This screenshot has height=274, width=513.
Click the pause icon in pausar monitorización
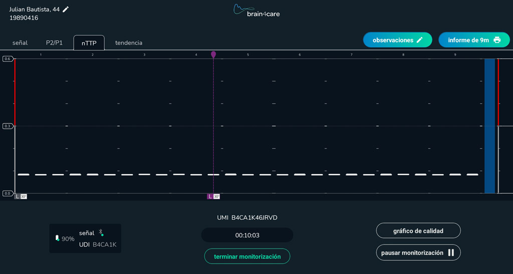[451, 252]
